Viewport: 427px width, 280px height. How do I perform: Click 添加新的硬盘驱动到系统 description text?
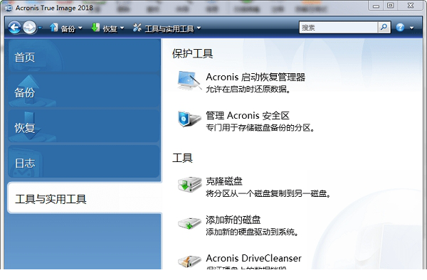point(252,232)
